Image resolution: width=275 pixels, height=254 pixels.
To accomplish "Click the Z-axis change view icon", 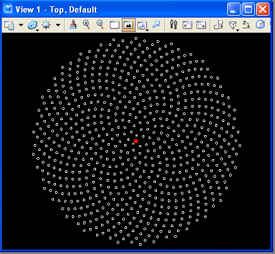I will click(x=246, y=25).
